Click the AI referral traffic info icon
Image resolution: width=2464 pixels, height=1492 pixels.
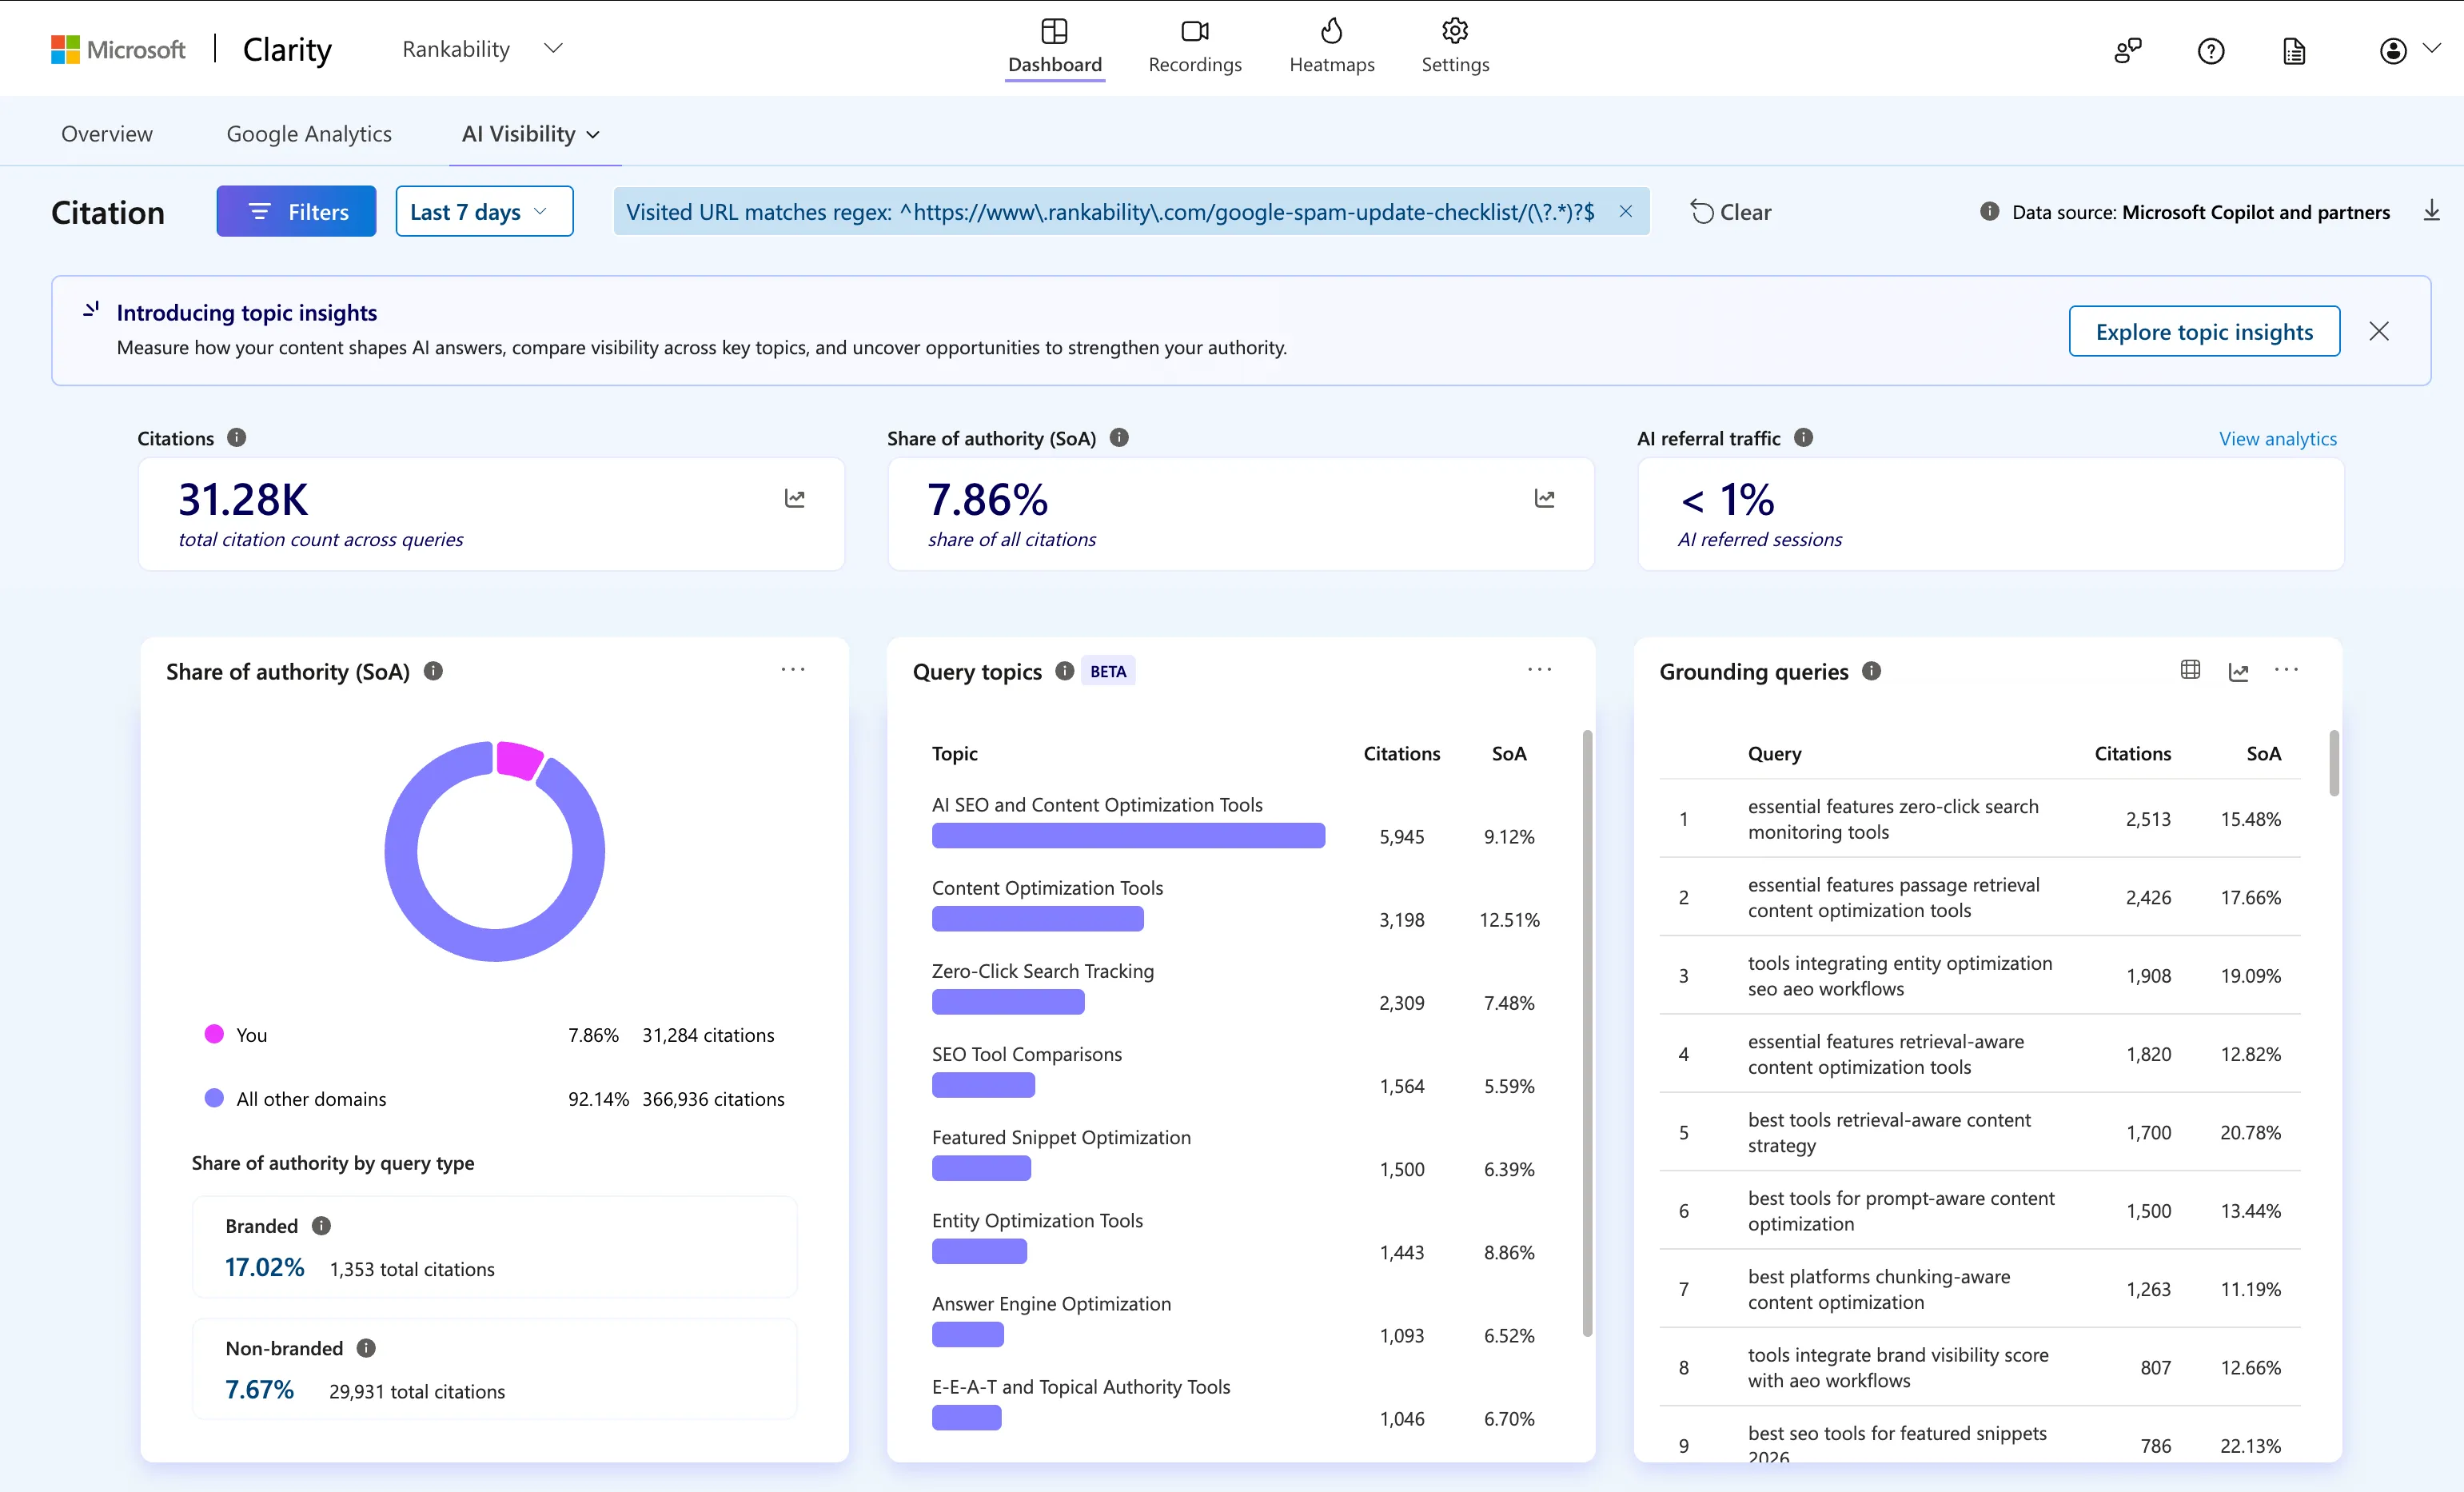pos(1803,438)
